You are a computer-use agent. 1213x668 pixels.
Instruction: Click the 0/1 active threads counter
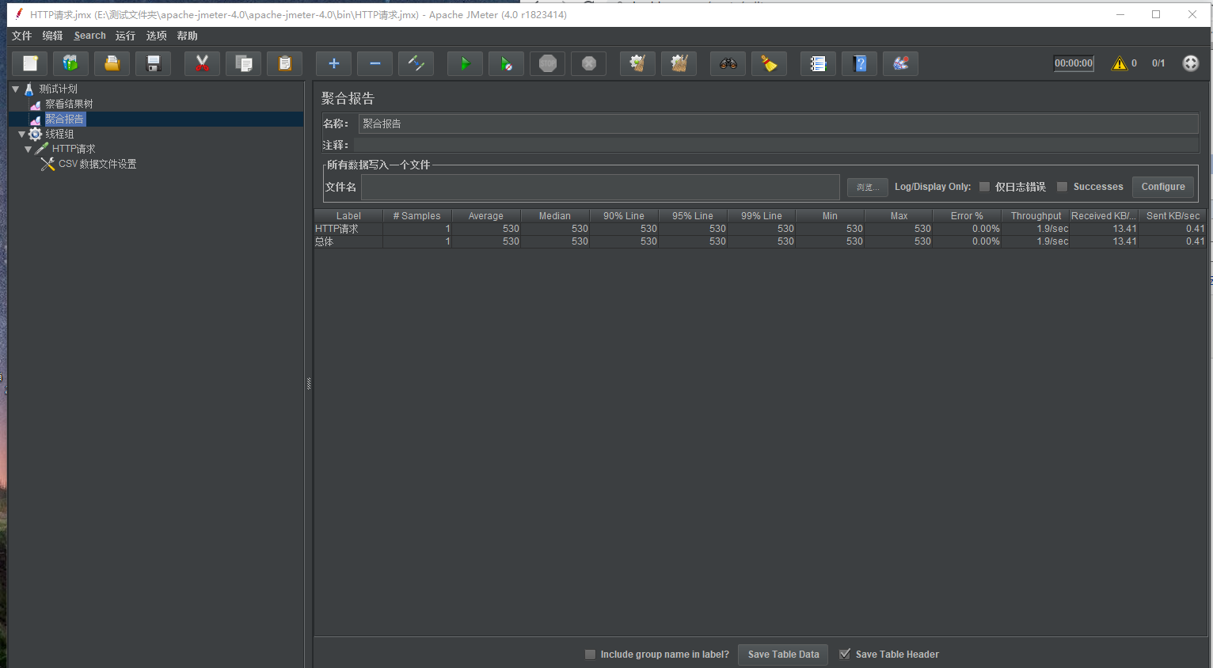click(x=1158, y=63)
